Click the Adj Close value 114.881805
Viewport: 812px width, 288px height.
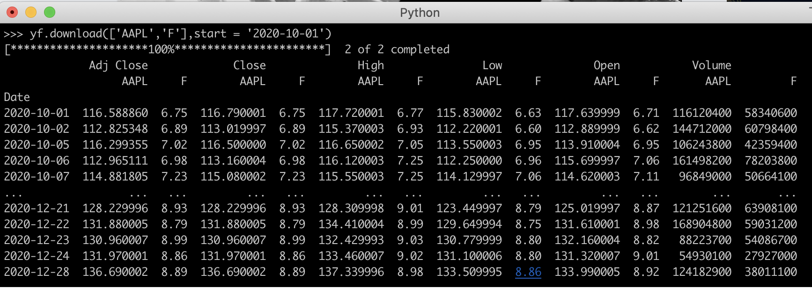coord(115,177)
